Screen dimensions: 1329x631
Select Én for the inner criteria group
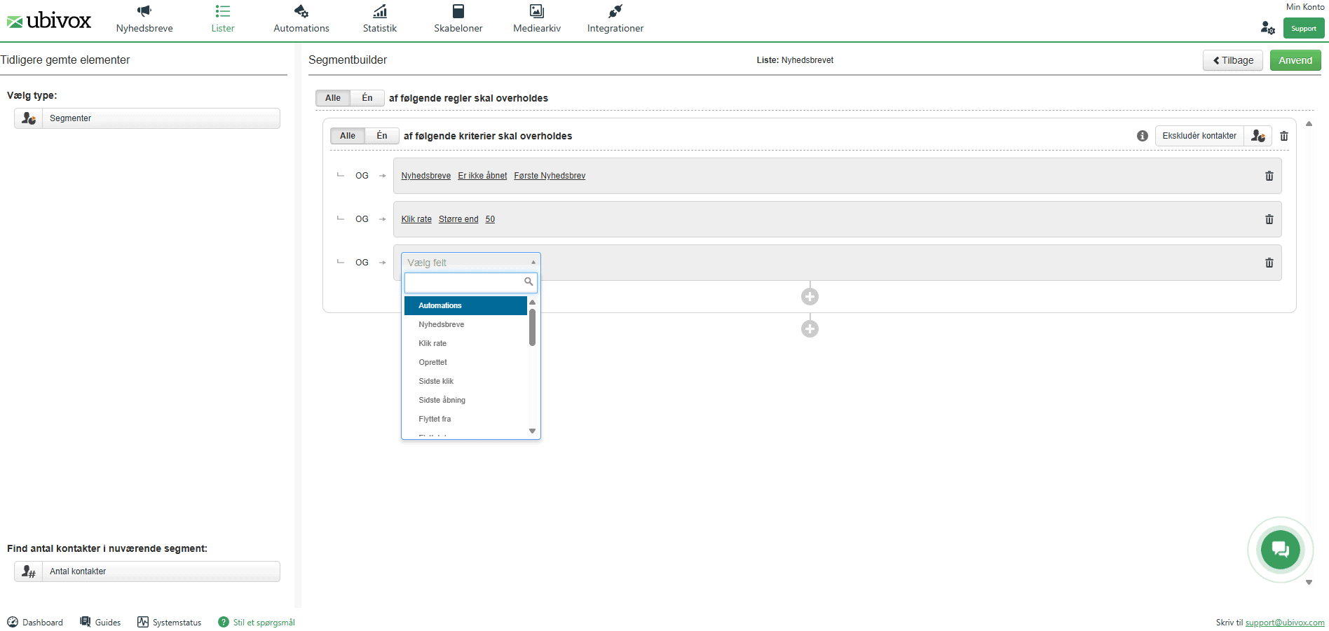tap(382, 135)
